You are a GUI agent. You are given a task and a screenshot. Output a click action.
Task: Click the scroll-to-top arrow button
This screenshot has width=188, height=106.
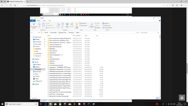tap(182, 98)
